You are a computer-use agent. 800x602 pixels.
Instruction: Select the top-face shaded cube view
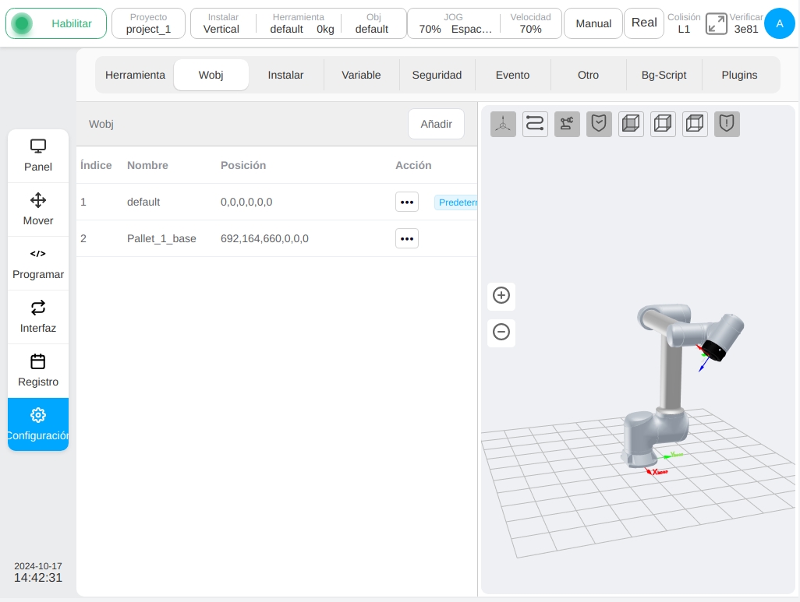pos(695,124)
